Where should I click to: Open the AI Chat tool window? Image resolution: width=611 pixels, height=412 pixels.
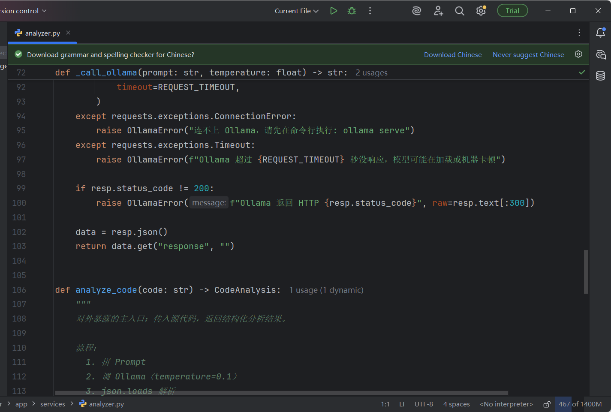pos(601,54)
